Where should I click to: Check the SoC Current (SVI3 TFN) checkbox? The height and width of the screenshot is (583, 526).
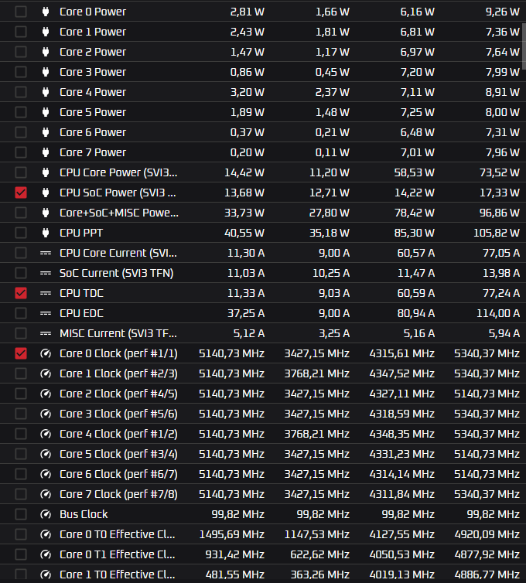[21, 272]
